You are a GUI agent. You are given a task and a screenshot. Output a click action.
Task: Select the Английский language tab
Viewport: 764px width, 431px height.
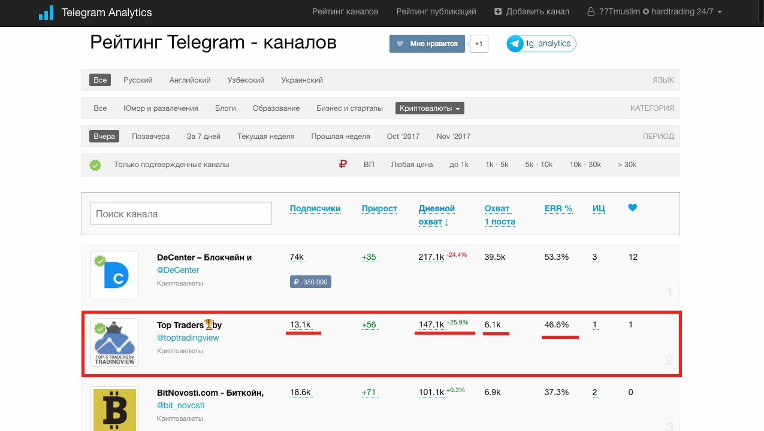click(190, 80)
